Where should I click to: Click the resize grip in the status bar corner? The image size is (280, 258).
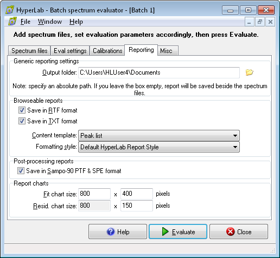pos(272,250)
